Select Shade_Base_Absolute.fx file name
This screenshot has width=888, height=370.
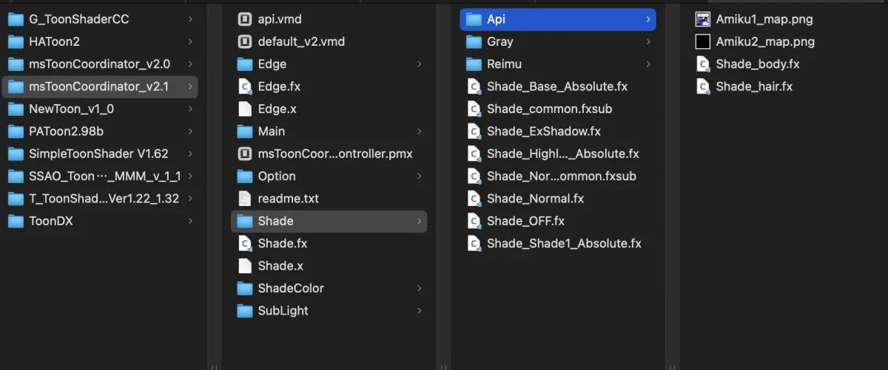(x=557, y=86)
